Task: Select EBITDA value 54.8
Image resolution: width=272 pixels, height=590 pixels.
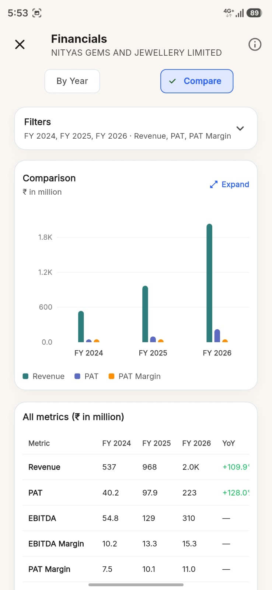Action: 111,518
